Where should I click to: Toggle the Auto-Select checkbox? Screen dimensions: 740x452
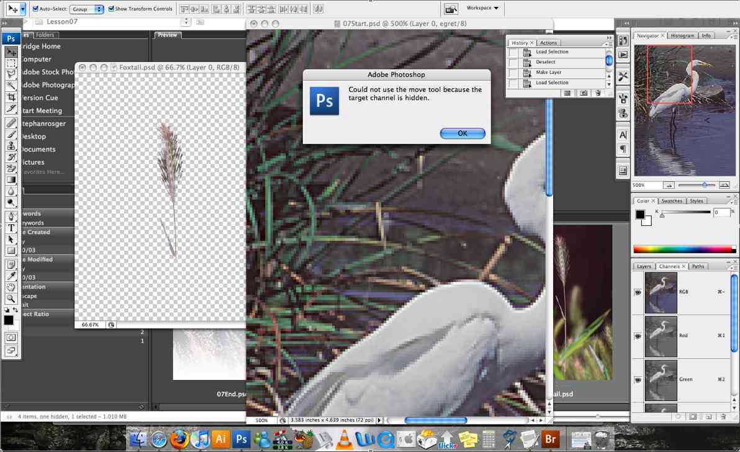tap(35, 9)
